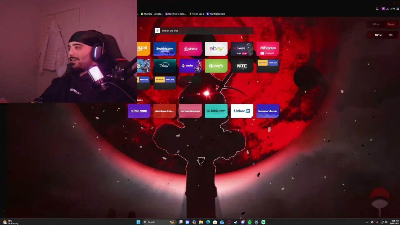Open the browser easy setup menu icon
Screen dimensions: 400x225
(398, 9)
